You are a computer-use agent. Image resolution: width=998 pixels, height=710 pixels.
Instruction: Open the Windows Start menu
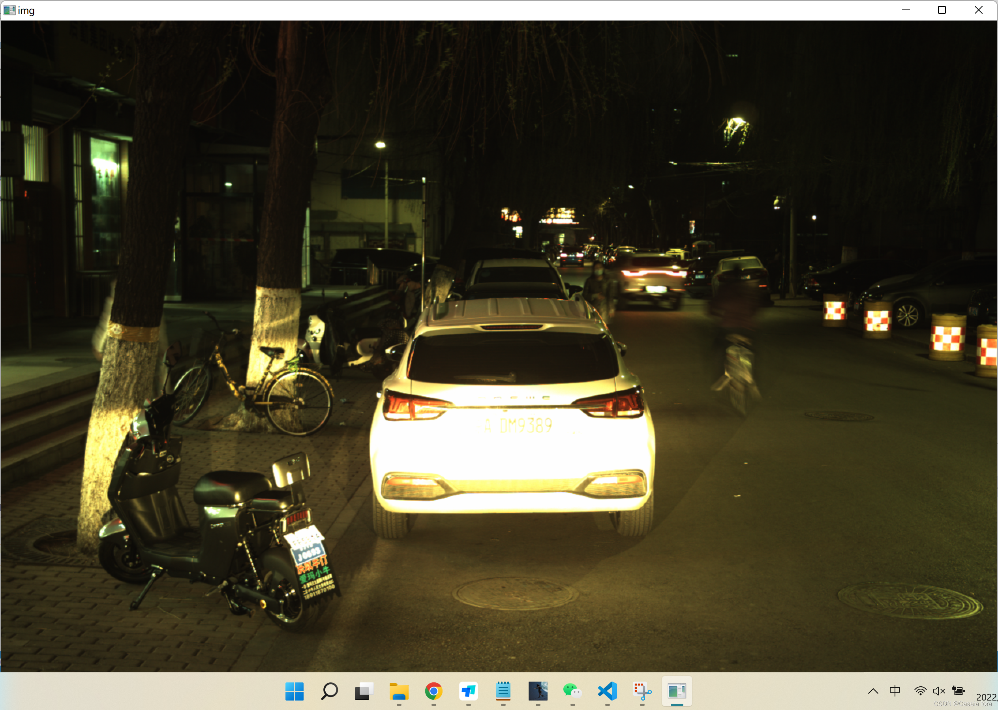tap(294, 691)
